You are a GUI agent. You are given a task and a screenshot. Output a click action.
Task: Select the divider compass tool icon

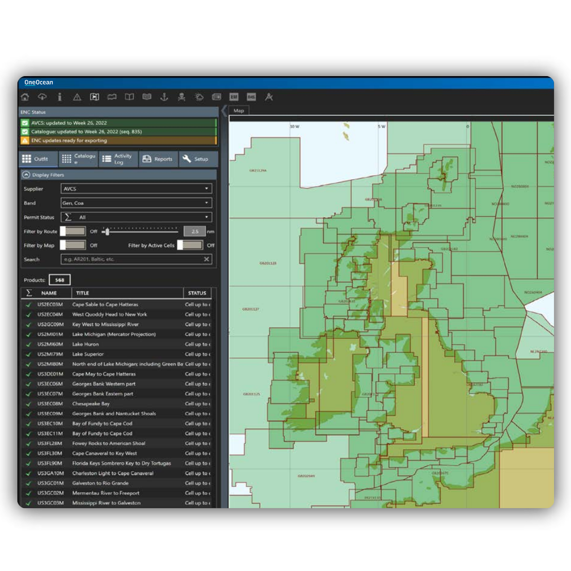point(269,97)
